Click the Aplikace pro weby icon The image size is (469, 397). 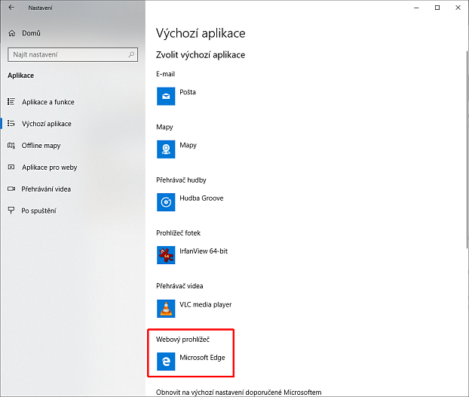[x=11, y=167]
